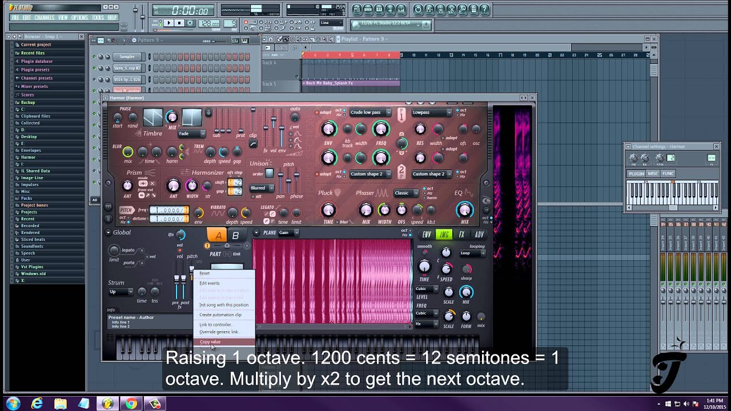
Task: Open the Crude low pass filter type dropdown
Action: click(369, 112)
